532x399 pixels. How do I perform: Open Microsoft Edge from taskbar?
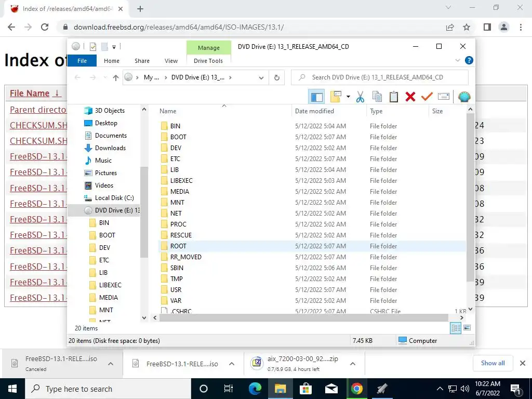tap(255, 389)
